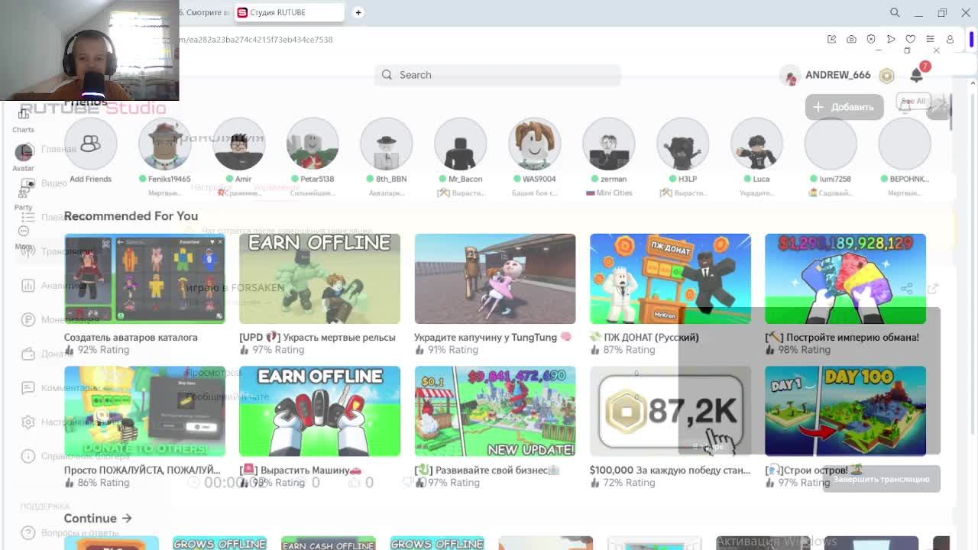
Task: Open the Украдите капучину у TungTung thumbnail
Action: coord(495,279)
